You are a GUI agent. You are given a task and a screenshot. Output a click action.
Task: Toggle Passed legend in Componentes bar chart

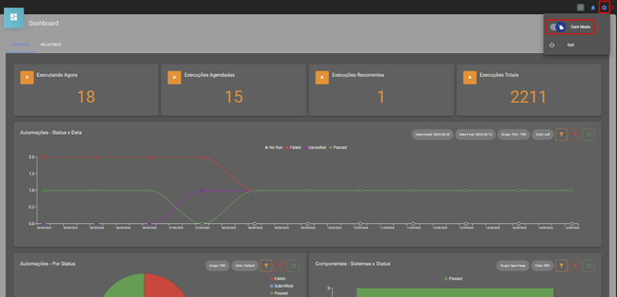pyautogui.click(x=453, y=279)
